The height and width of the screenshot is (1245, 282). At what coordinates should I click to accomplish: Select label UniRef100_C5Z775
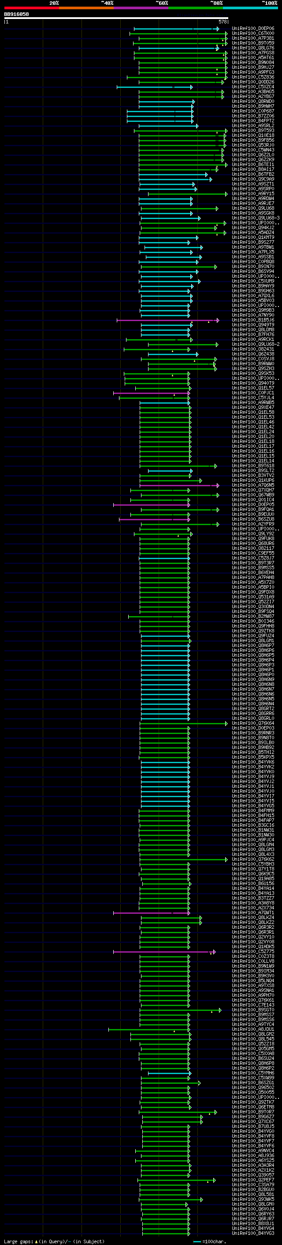point(252,952)
